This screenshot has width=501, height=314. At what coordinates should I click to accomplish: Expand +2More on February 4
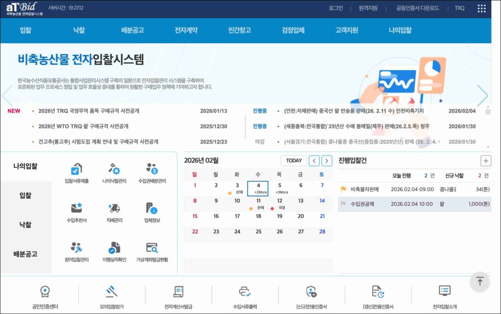[260, 193]
